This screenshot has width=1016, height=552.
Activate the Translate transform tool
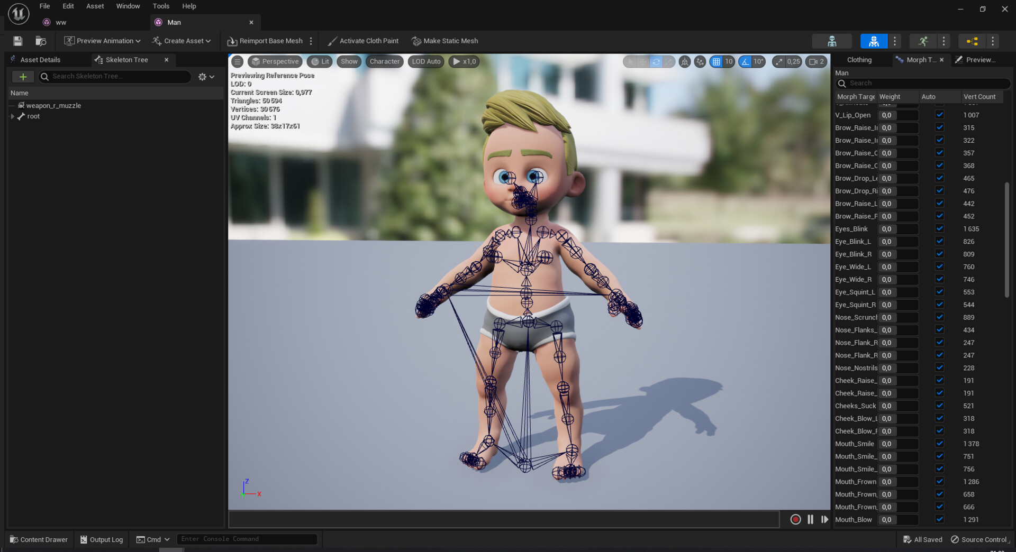[x=643, y=61]
